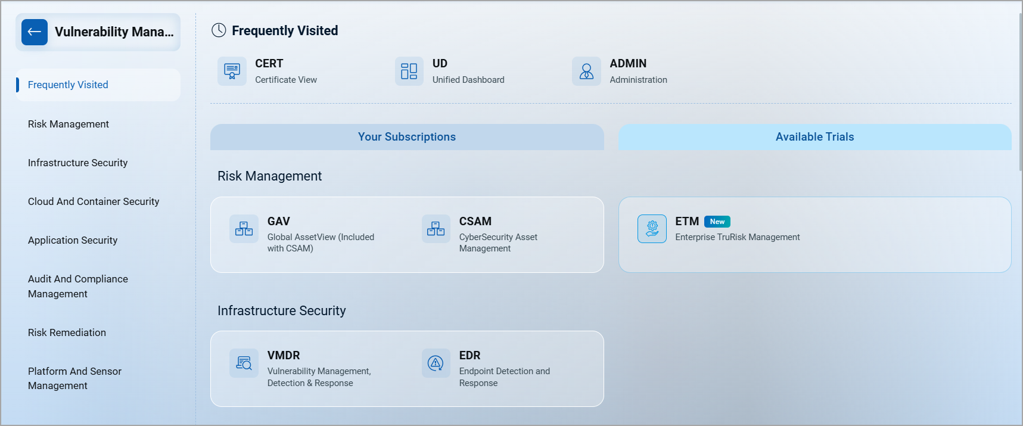Click the UD dashboard icon
Viewport: 1023px width, 426px height.
coord(409,71)
